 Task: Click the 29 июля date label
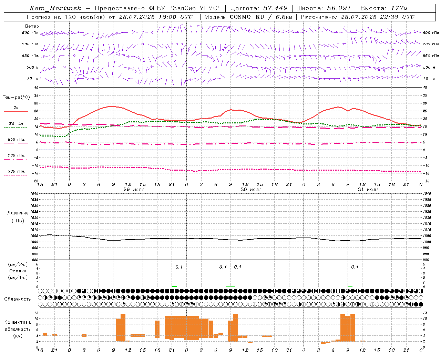click(134, 190)
